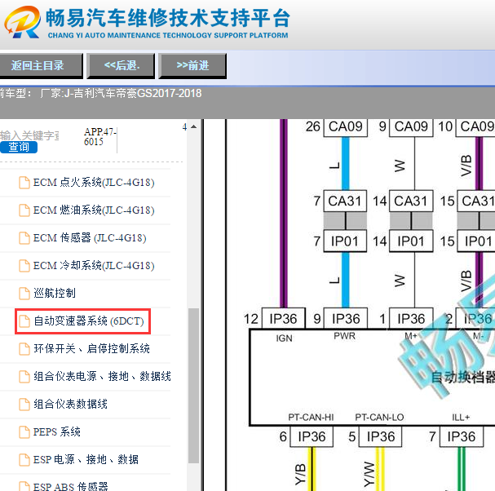Click the IP36 connector at pin 9
Screen dimensions: 495x491
pos(346,319)
